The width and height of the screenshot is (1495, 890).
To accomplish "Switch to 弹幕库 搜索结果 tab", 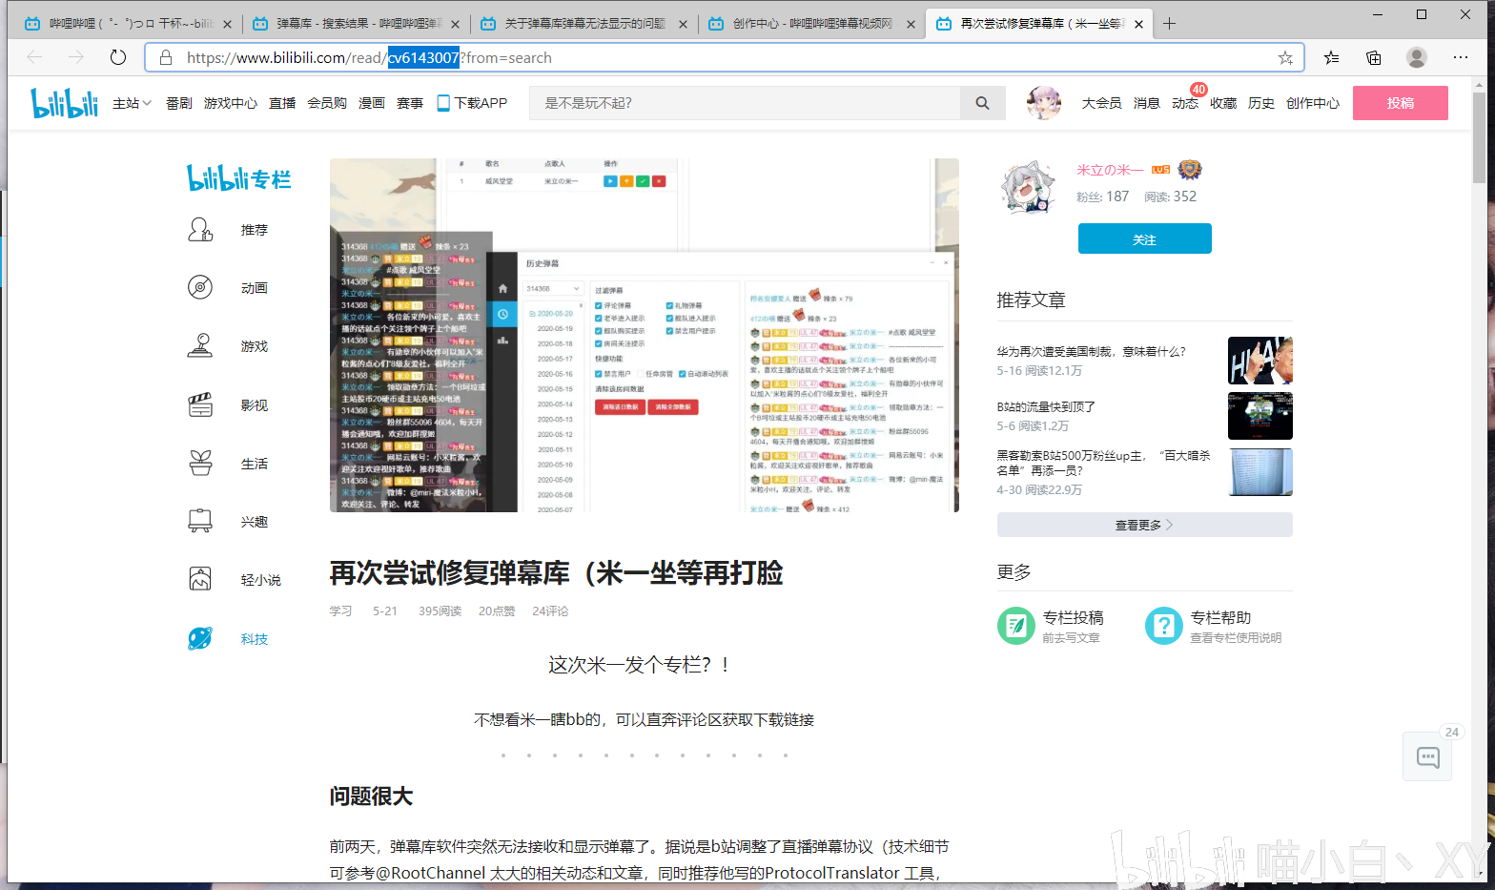I will (x=356, y=24).
